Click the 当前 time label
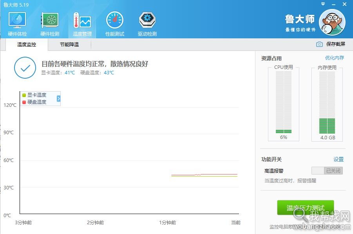Viewport: 353px width, 234px height. point(236,223)
